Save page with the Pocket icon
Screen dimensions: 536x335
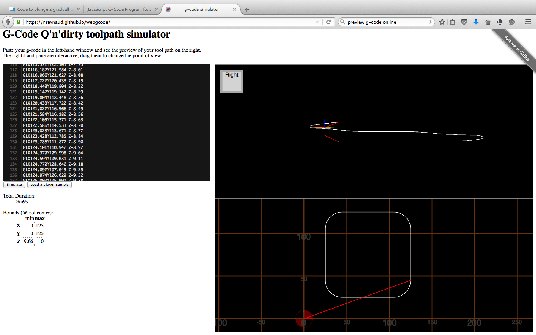pos(464,22)
